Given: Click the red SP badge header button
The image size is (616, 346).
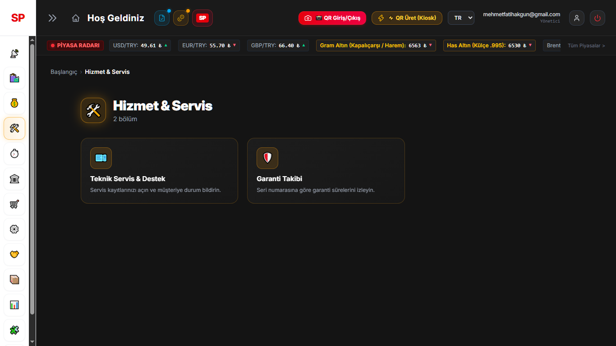Looking at the screenshot, I should point(202,18).
